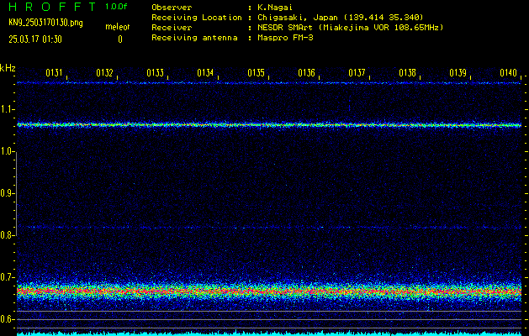Select the timestamp 25.03.17 01:30

[35, 39]
